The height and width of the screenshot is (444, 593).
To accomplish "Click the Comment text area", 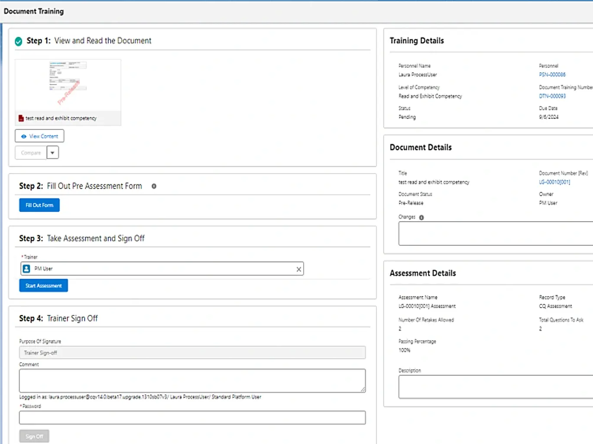I will (x=192, y=381).
